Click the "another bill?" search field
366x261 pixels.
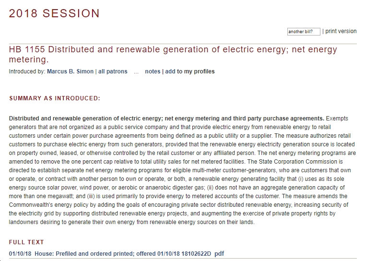coord(304,32)
